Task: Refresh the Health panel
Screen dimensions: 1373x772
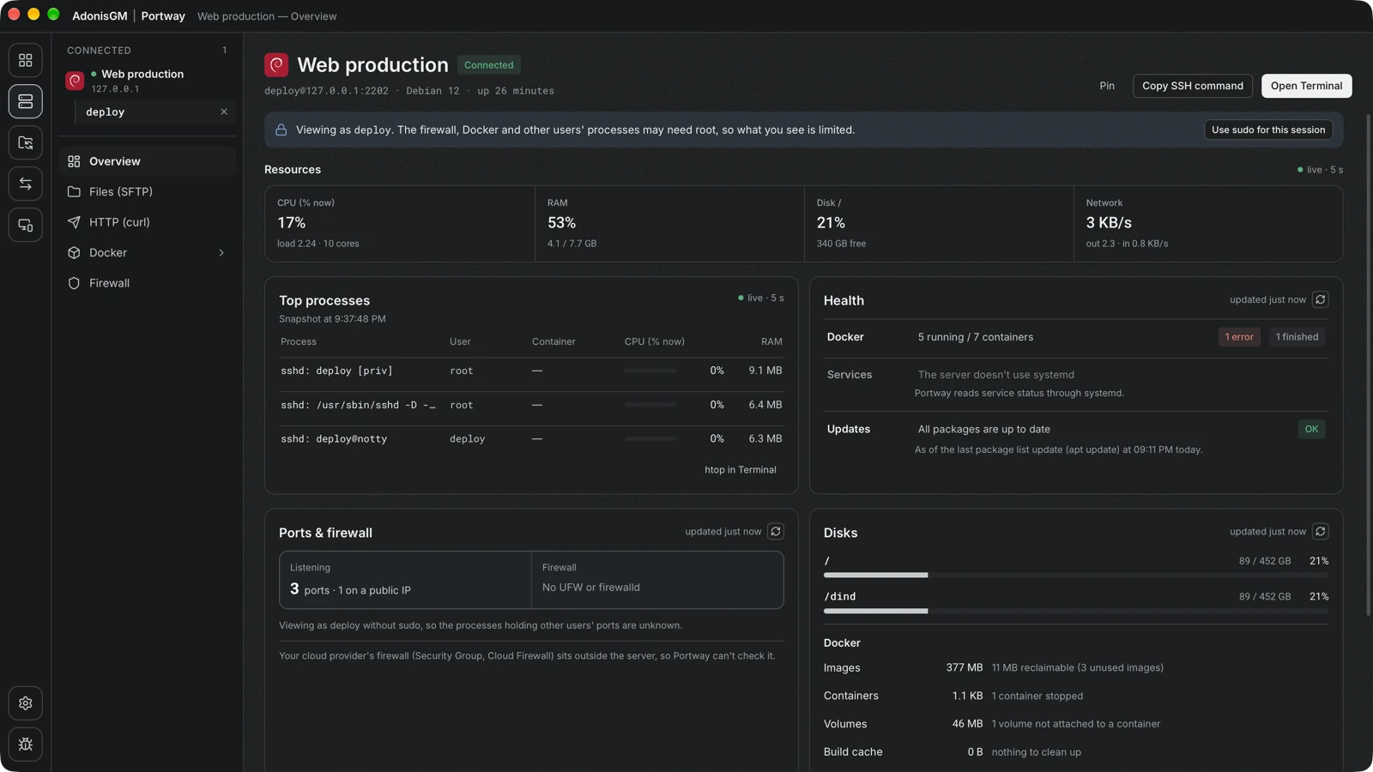Action: (x=1321, y=299)
